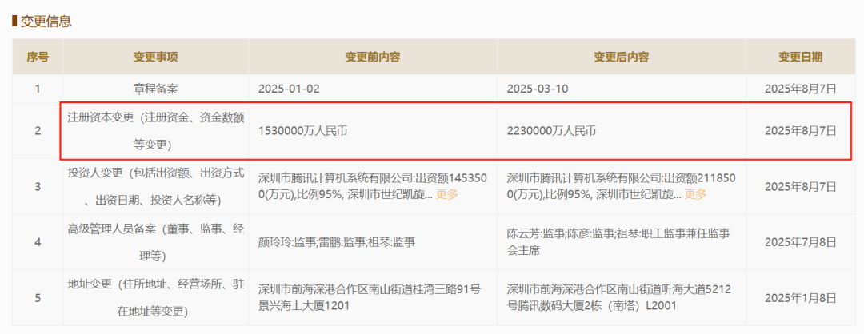Select the 1530000万人民币 capital value
The image size is (864, 334).
click(303, 130)
